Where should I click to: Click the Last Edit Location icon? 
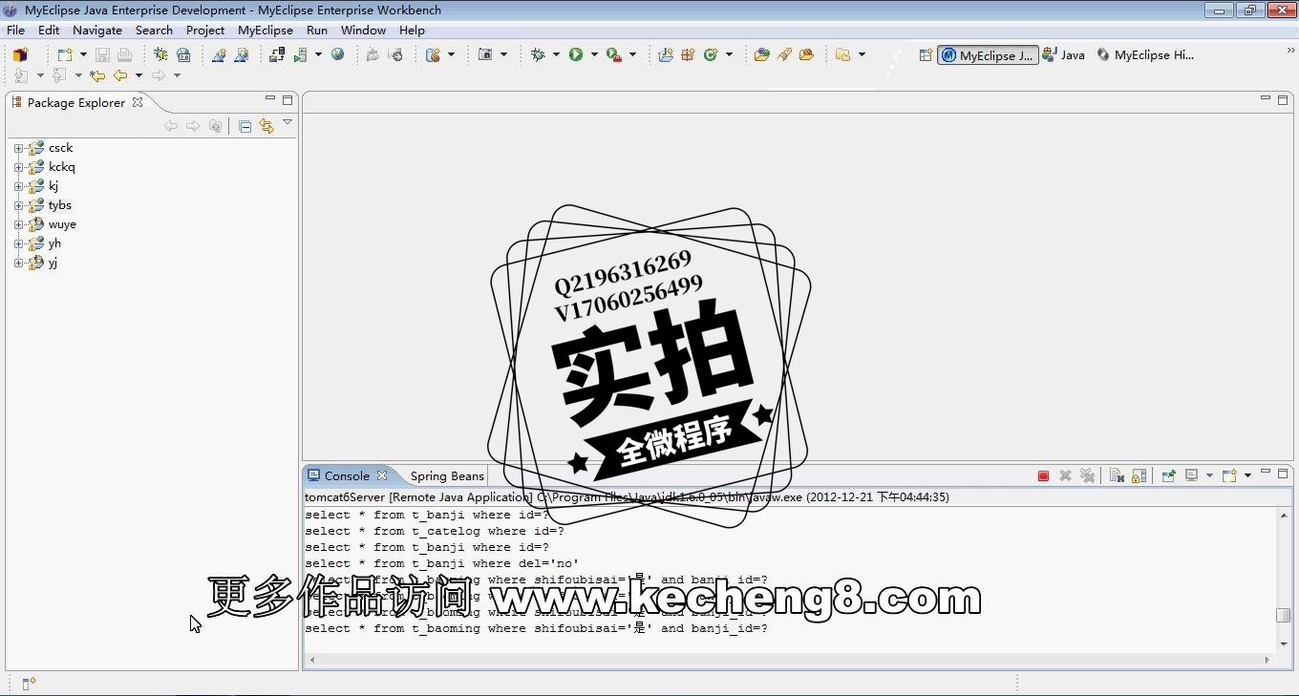click(x=97, y=75)
